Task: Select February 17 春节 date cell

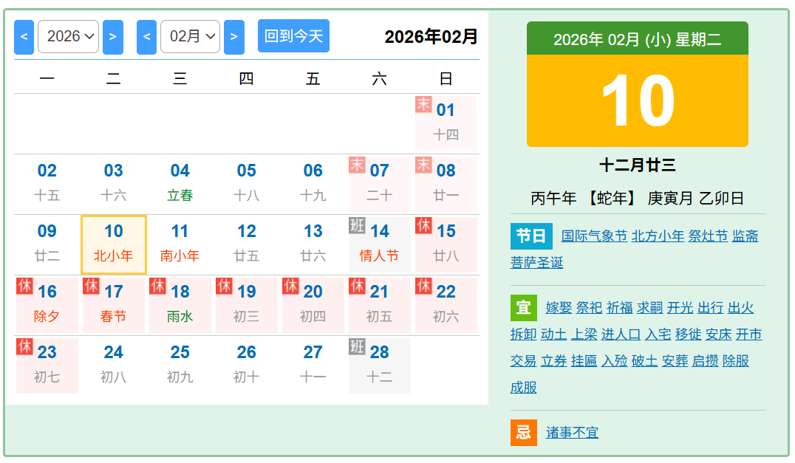Action: click(114, 303)
